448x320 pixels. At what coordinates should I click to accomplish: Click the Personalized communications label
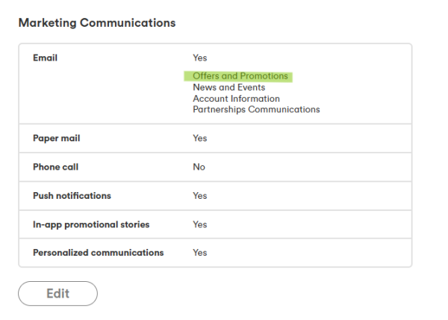click(x=98, y=253)
